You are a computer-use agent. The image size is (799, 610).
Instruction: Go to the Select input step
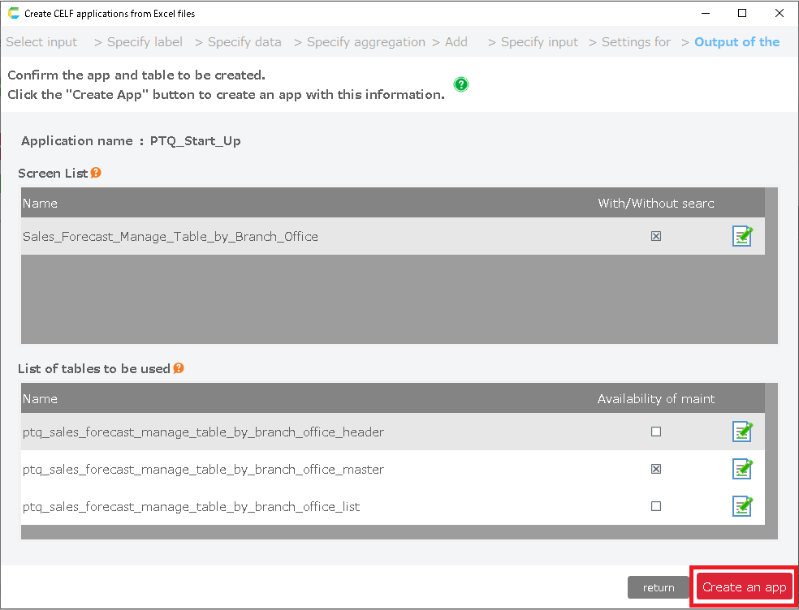pos(41,42)
